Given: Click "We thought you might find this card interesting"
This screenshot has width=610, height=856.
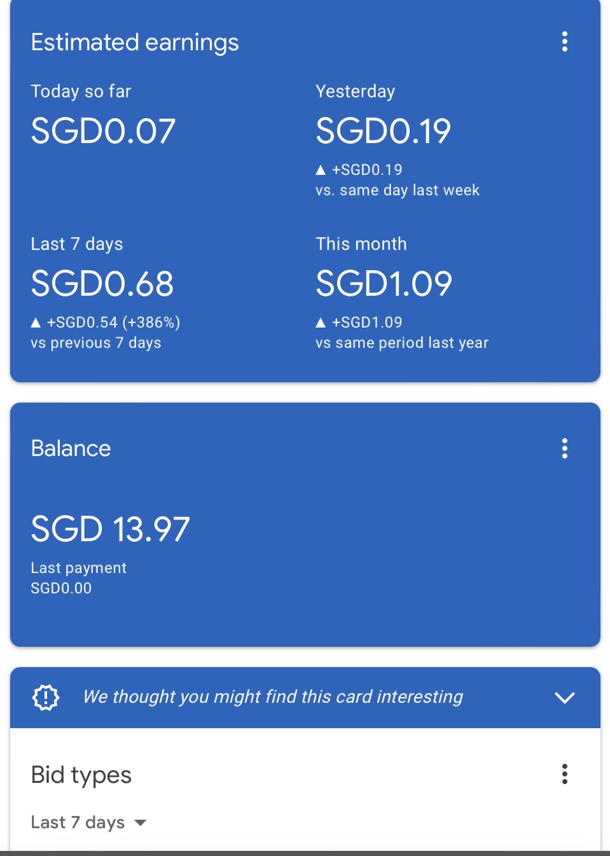Looking at the screenshot, I should coord(273,697).
